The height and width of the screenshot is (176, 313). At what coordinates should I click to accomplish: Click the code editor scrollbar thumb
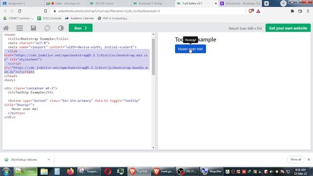(x=153, y=57)
